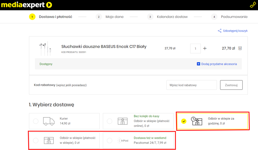Screen dimensions: 258x150
Task: Click the Dodaj przydatne akcesoria link
Action: (x=219, y=64)
